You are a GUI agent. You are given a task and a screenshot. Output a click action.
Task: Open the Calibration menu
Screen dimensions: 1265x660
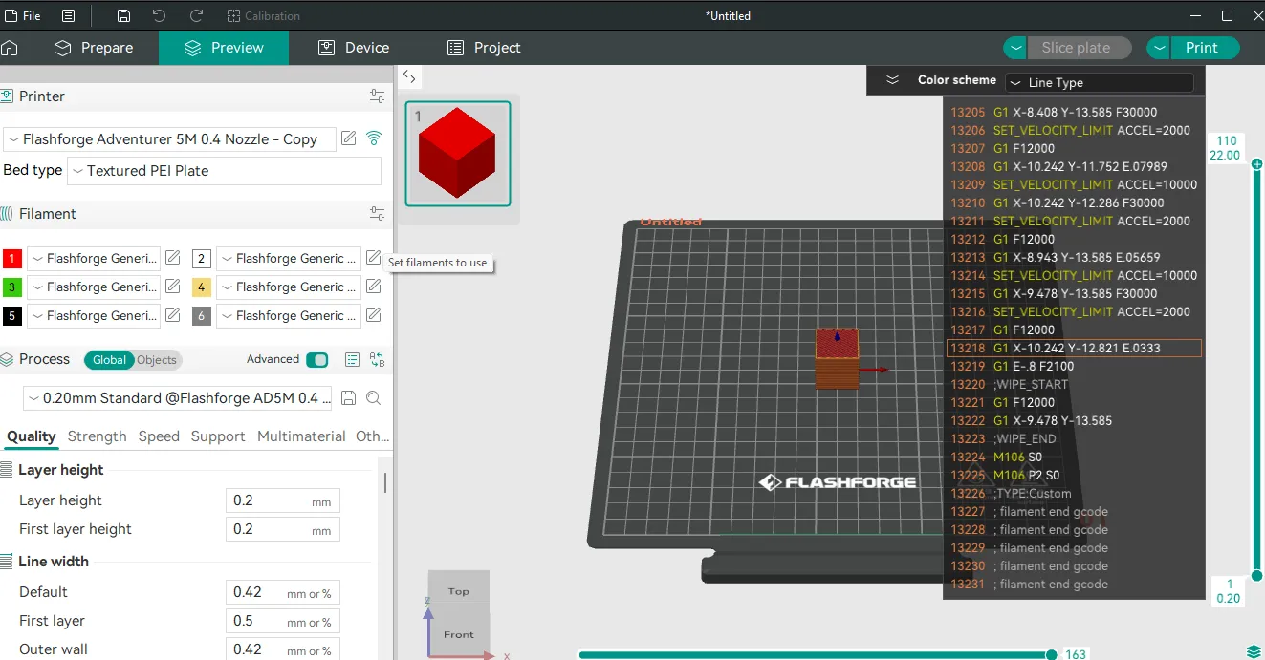263,15
